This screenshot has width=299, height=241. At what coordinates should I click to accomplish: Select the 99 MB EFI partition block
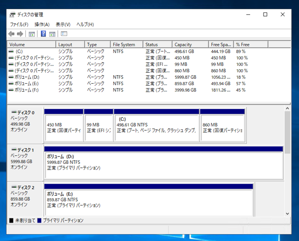[99, 125]
